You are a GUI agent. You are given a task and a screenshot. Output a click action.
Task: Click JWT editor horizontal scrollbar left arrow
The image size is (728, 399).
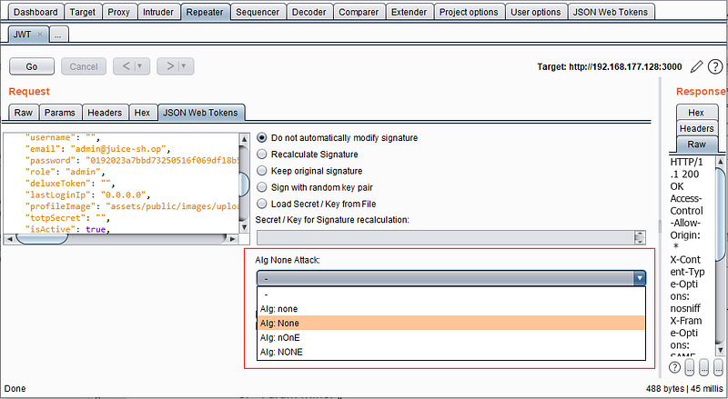tap(9, 239)
